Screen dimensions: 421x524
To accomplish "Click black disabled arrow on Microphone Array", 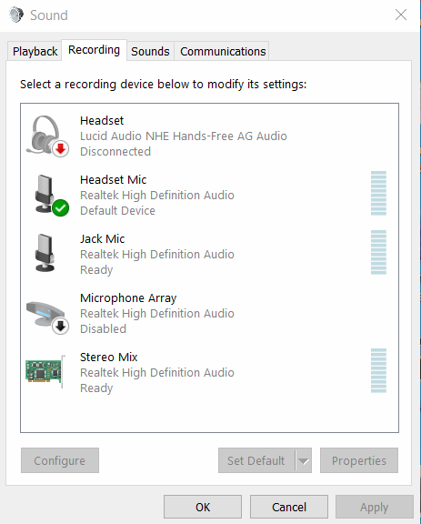I will point(61,327).
